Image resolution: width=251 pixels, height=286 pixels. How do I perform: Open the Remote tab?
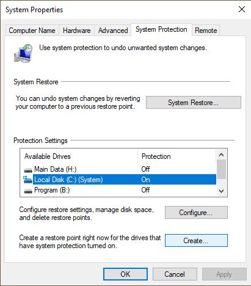(x=206, y=31)
